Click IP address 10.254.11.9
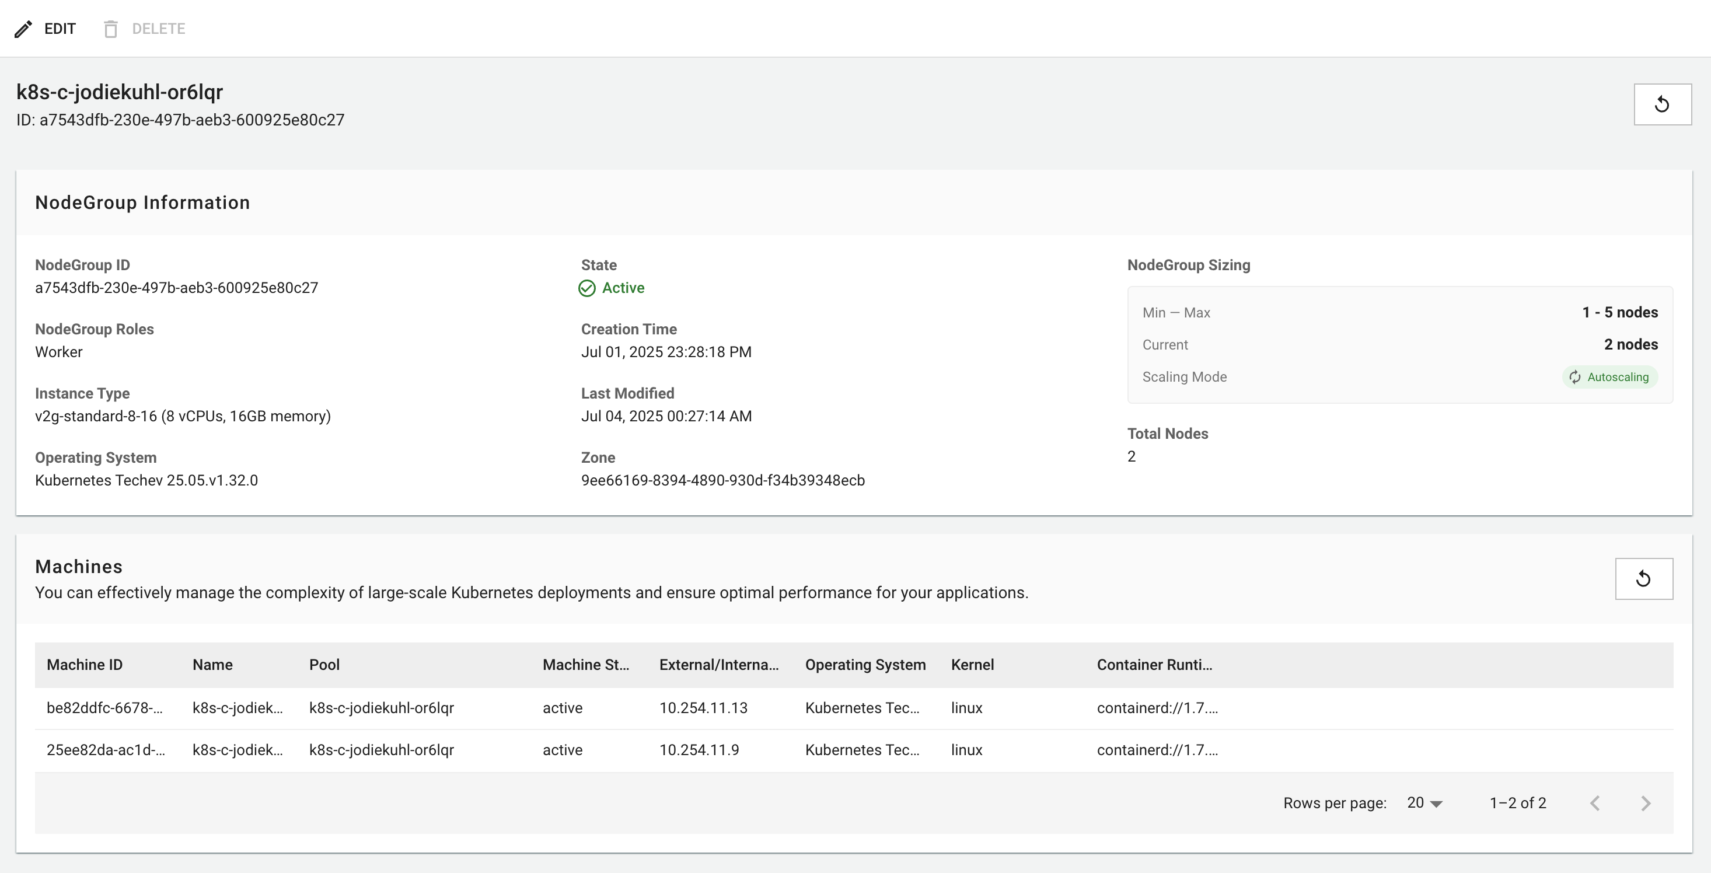Image resolution: width=1711 pixels, height=873 pixels. tap(699, 750)
